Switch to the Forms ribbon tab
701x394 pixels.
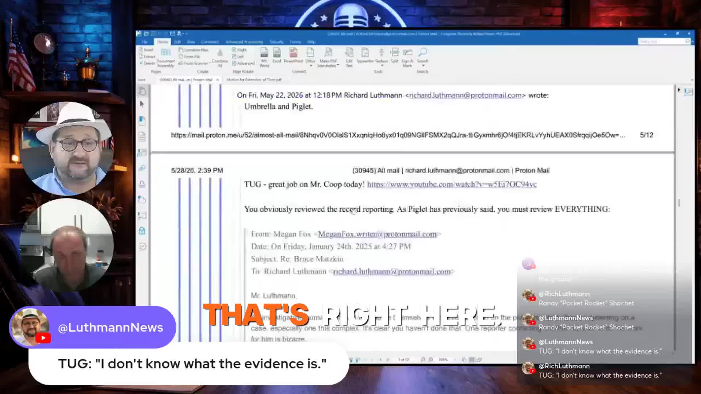click(295, 42)
